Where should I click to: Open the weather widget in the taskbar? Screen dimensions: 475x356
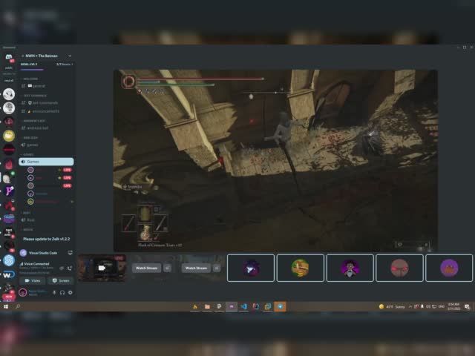[392, 306]
